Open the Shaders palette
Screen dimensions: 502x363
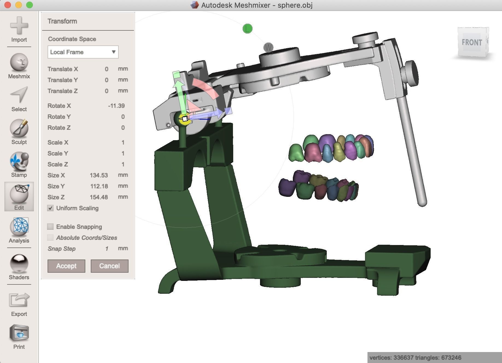click(19, 267)
